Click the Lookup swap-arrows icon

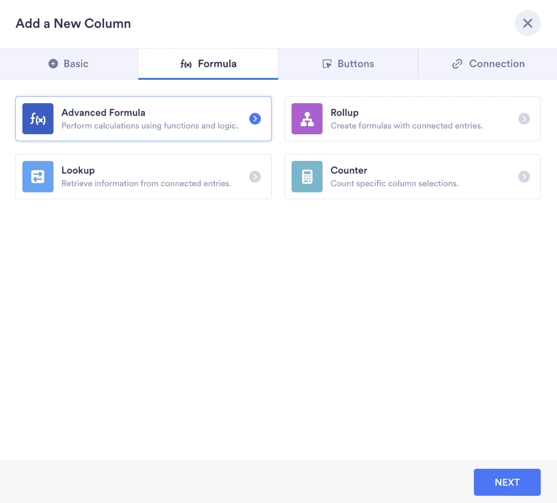pyautogui.click(x=38, y=176)
